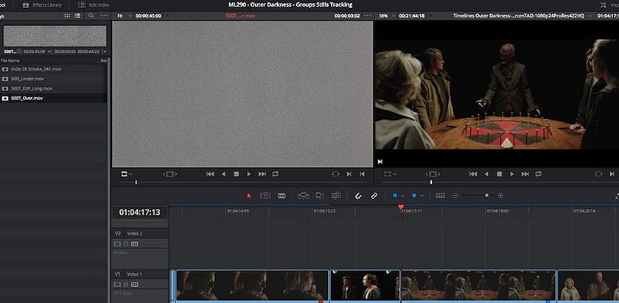
Task: Toggle Video 2 track lock
Action: (x=126, y=244)
